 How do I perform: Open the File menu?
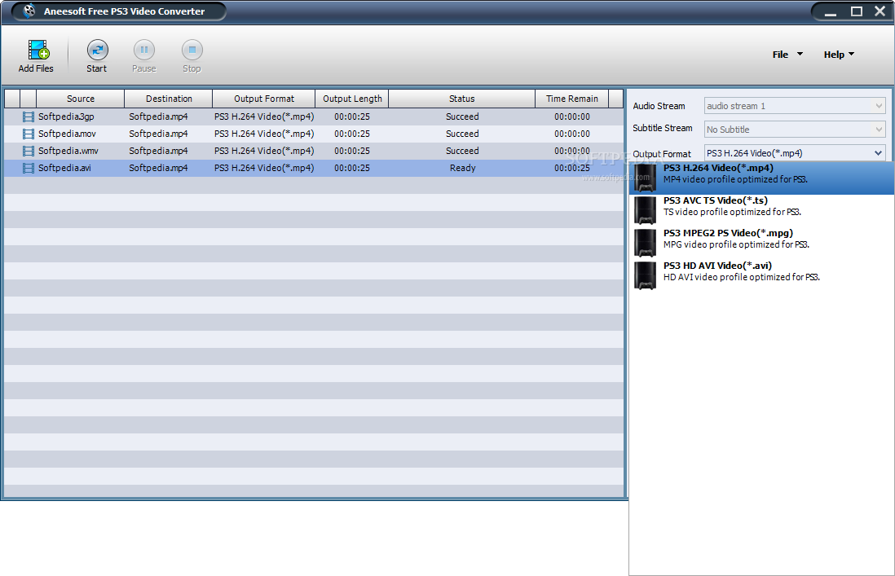point(787,55)
